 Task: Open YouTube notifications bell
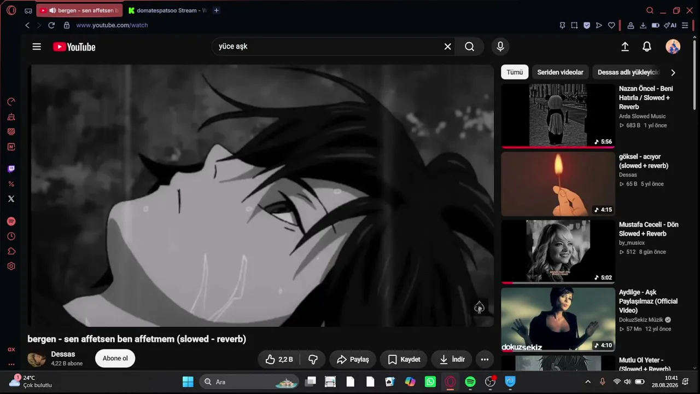(x=647, y=47)
